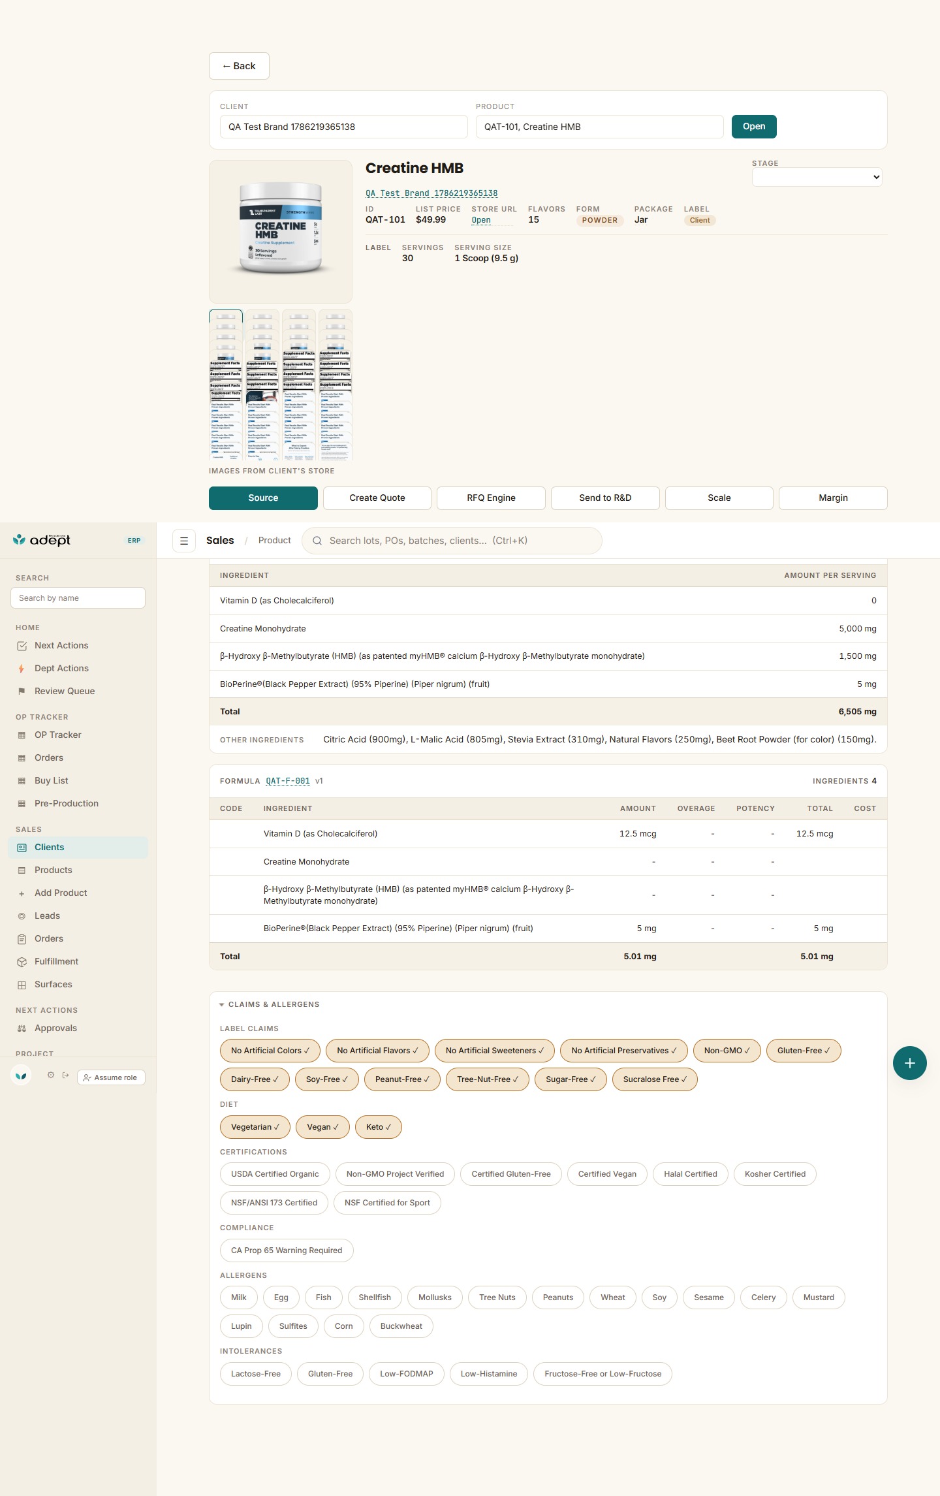Open the RFQ Engine tab
Screen dimensions: 940x1496
(x=491, y=498)
